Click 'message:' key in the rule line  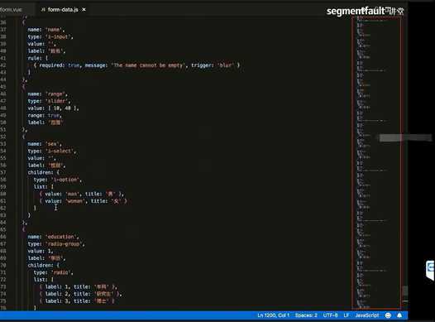pyautogui.click(x=96, y=65)
